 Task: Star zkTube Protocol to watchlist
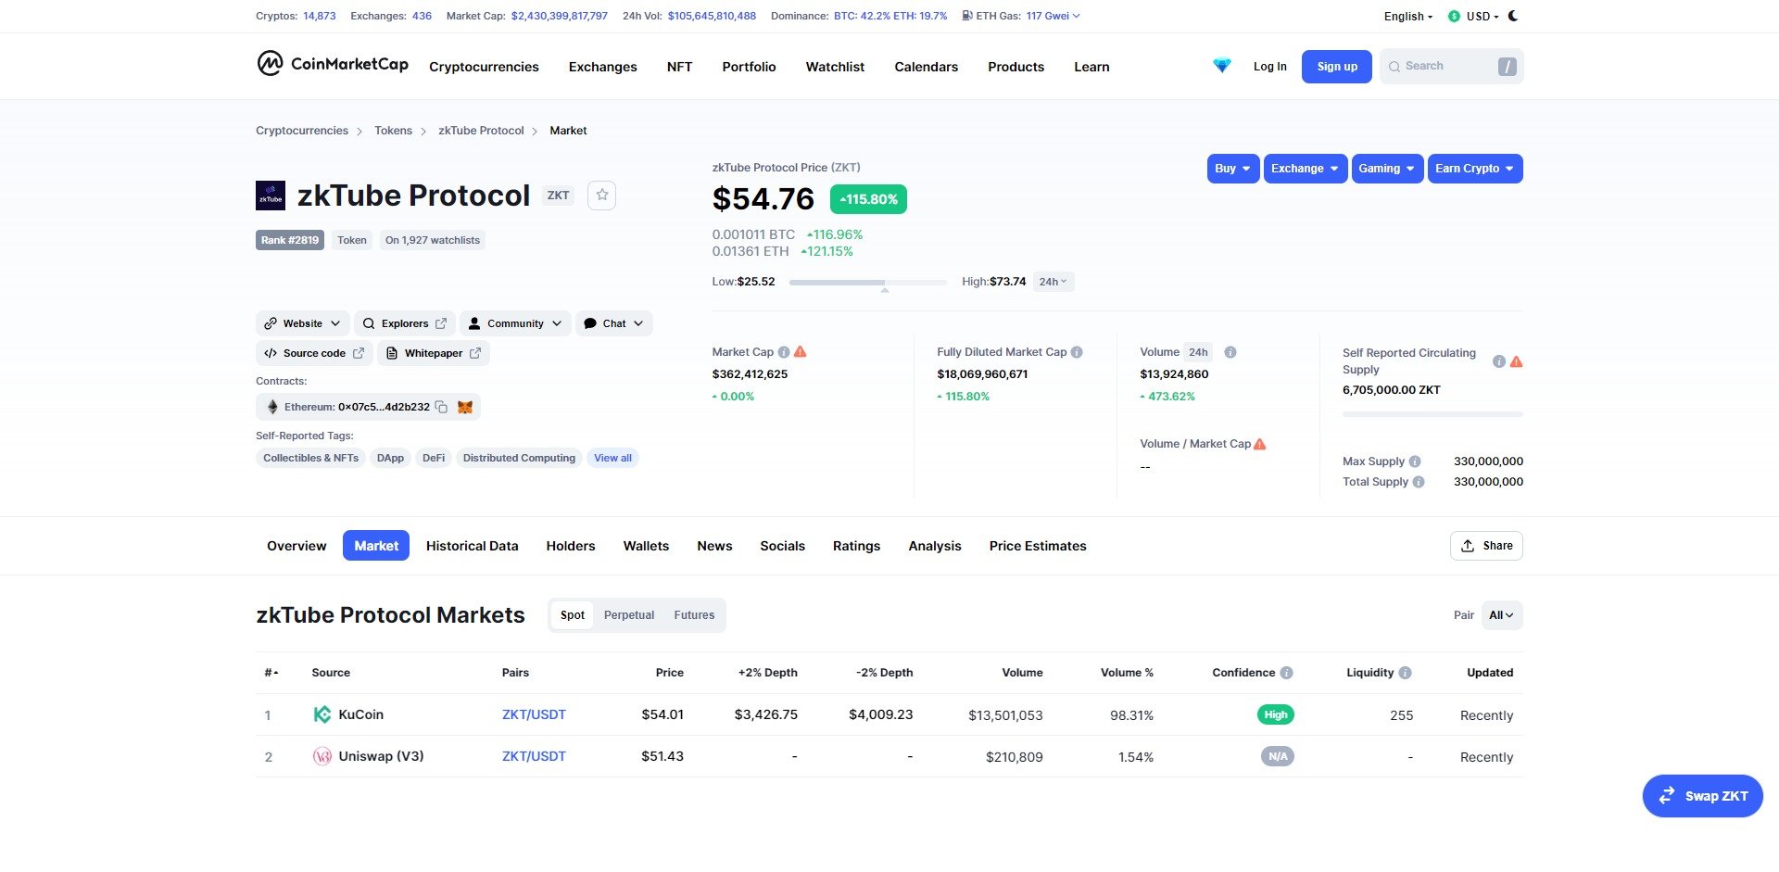[x=601, y=195]
